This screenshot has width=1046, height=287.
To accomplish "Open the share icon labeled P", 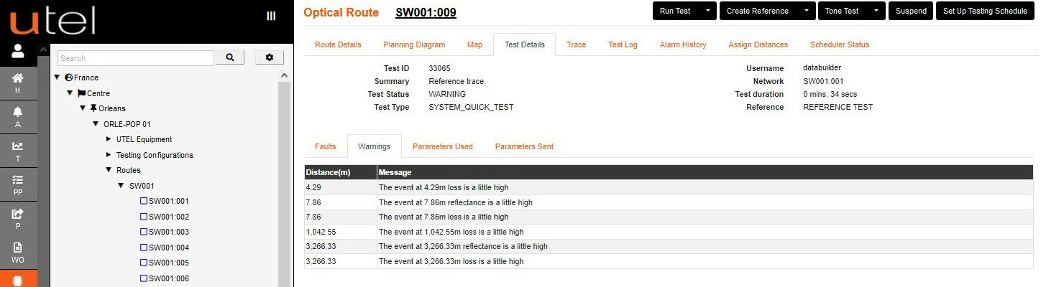I will 18,218.
